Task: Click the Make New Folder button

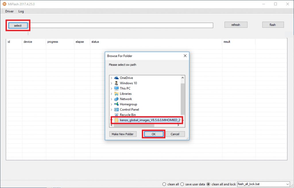Action: point(123,134)
